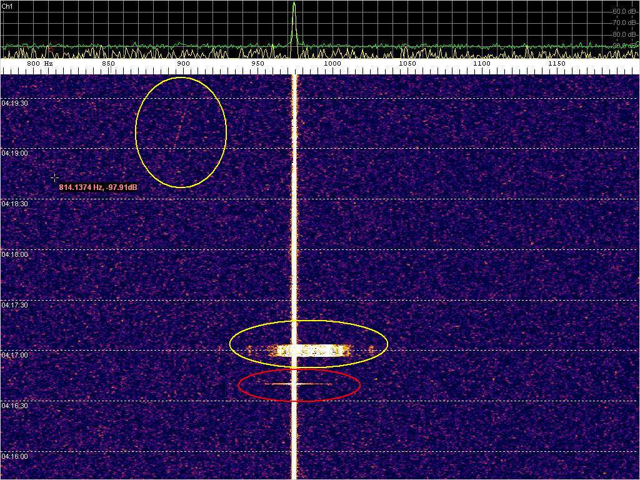640x480 pixels.
Task: Click the 850 mark on frequency ruler
Action: [x=108, y=64]
